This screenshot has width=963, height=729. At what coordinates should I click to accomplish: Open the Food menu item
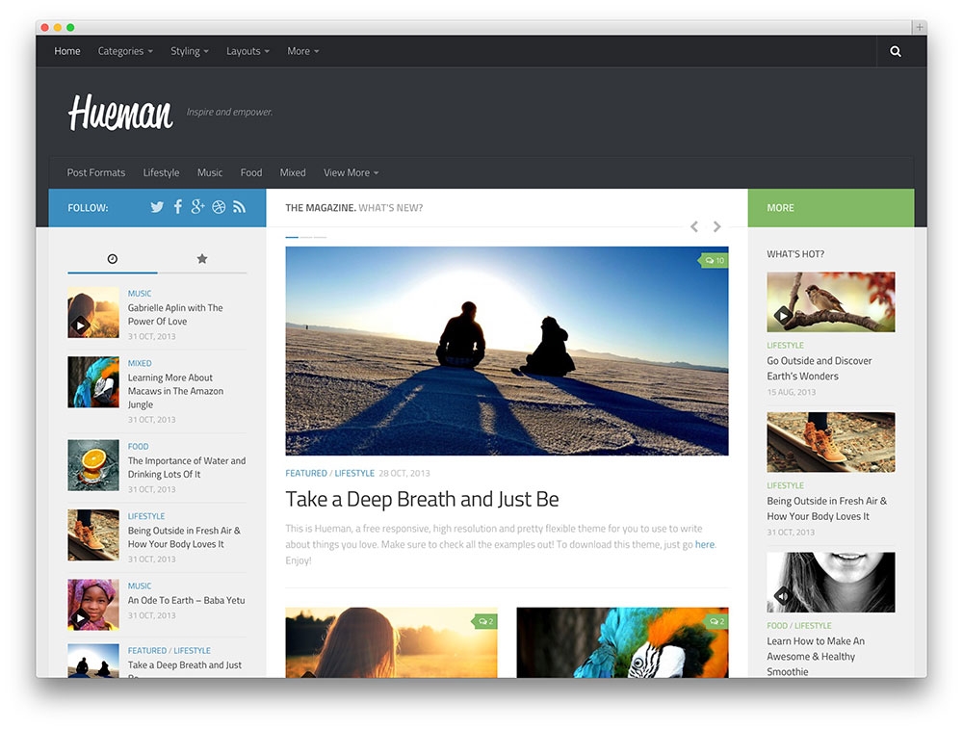(x=250, y=172)
